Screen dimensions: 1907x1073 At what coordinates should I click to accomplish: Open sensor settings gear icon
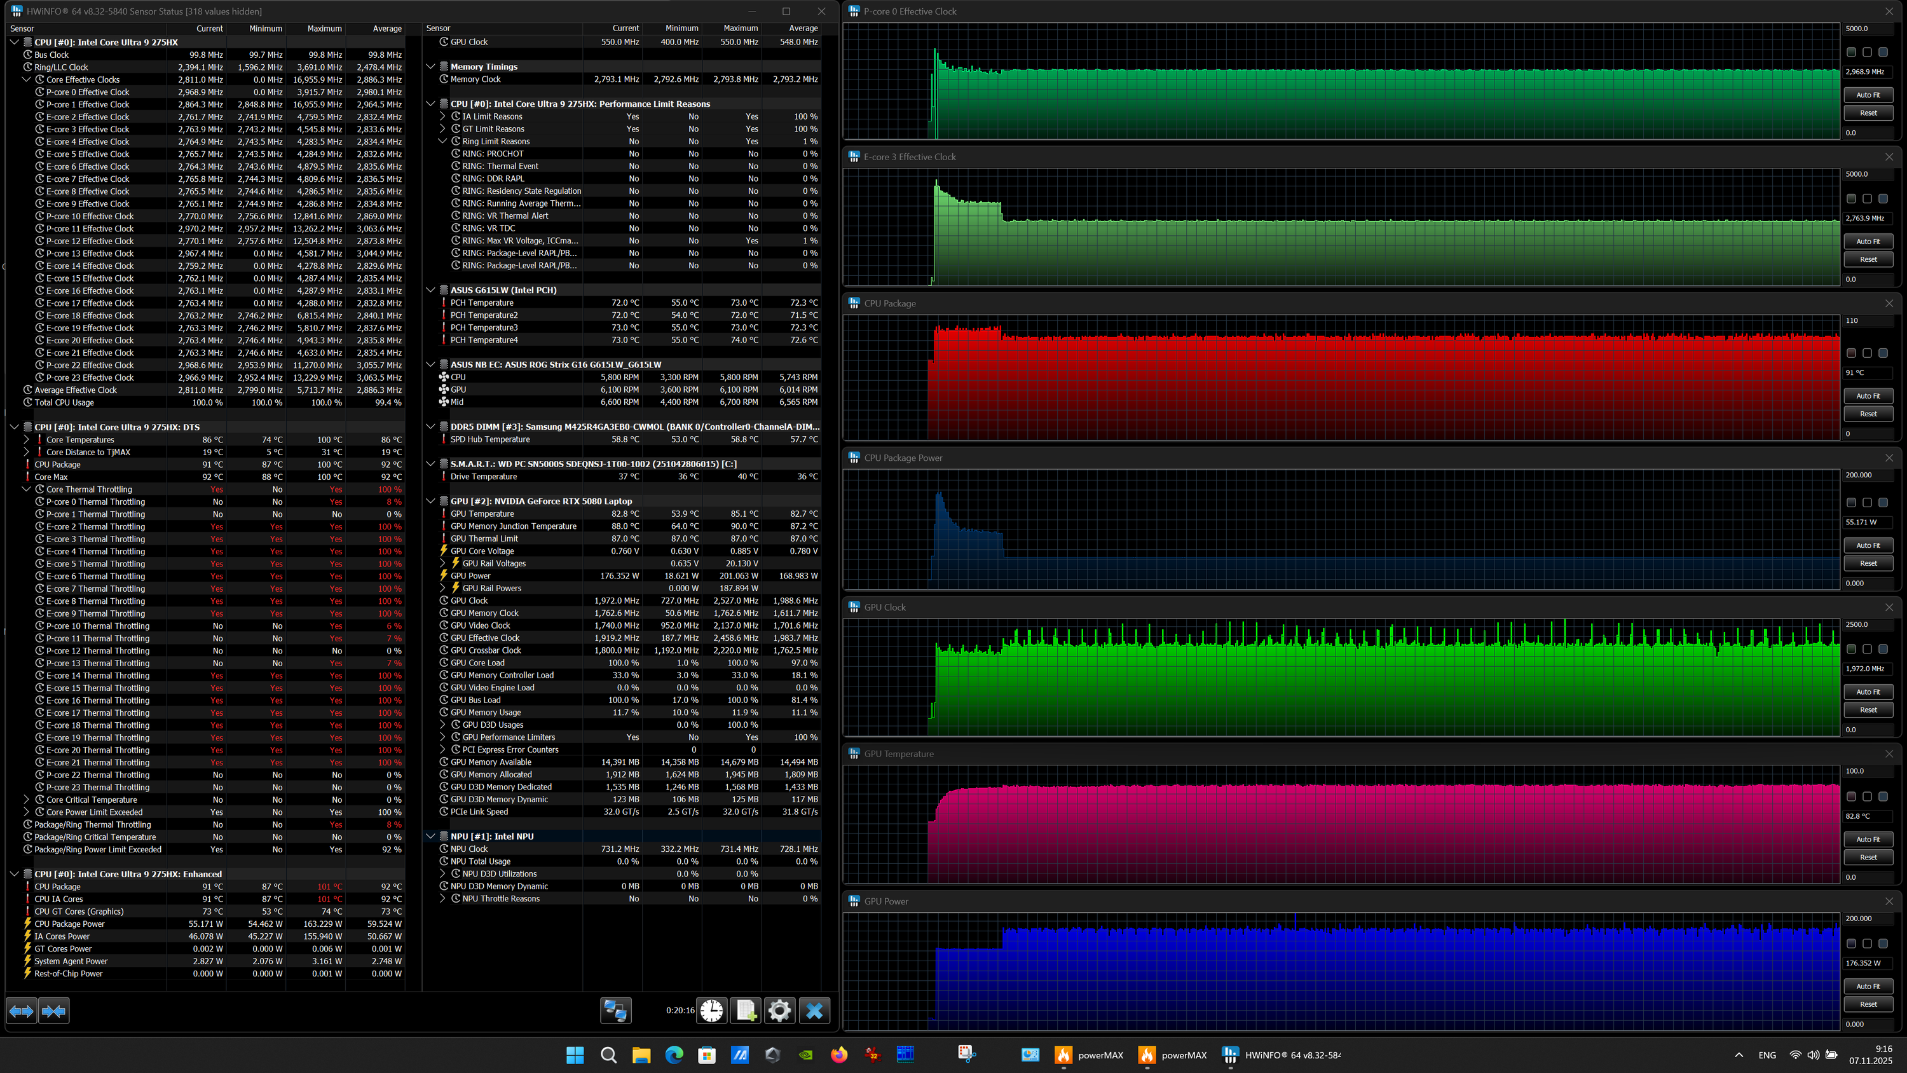coord(779,1010)
